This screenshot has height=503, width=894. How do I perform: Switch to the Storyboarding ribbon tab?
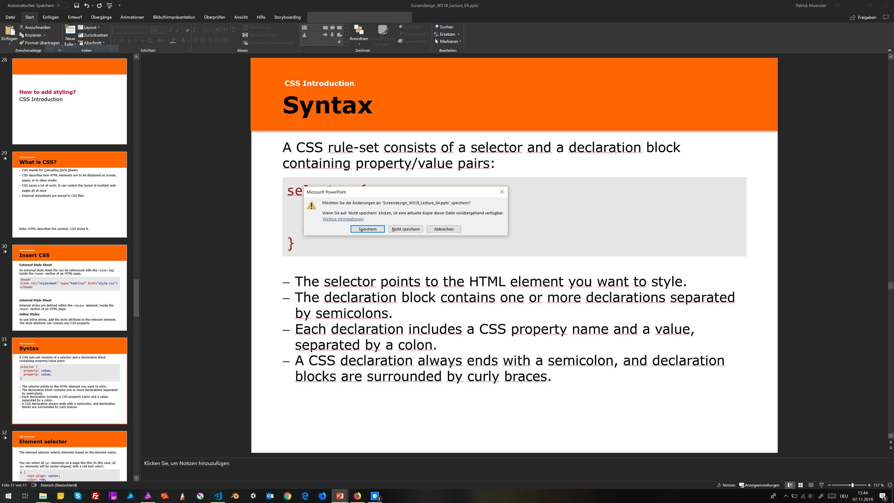(x=287, y=17)
